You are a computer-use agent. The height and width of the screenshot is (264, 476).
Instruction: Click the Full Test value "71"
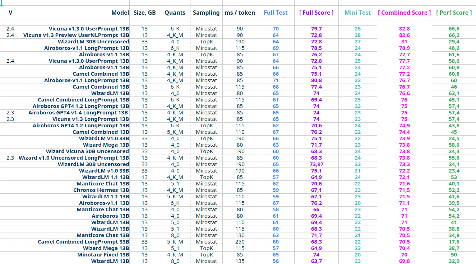[276, 80]
